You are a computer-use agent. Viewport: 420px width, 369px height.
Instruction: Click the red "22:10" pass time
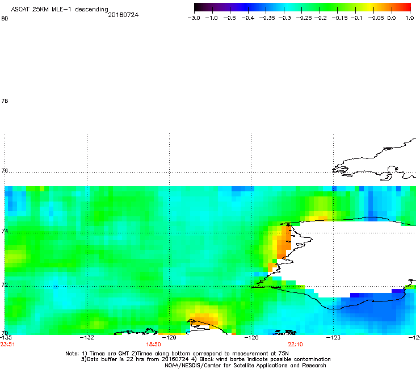point(296,345)
